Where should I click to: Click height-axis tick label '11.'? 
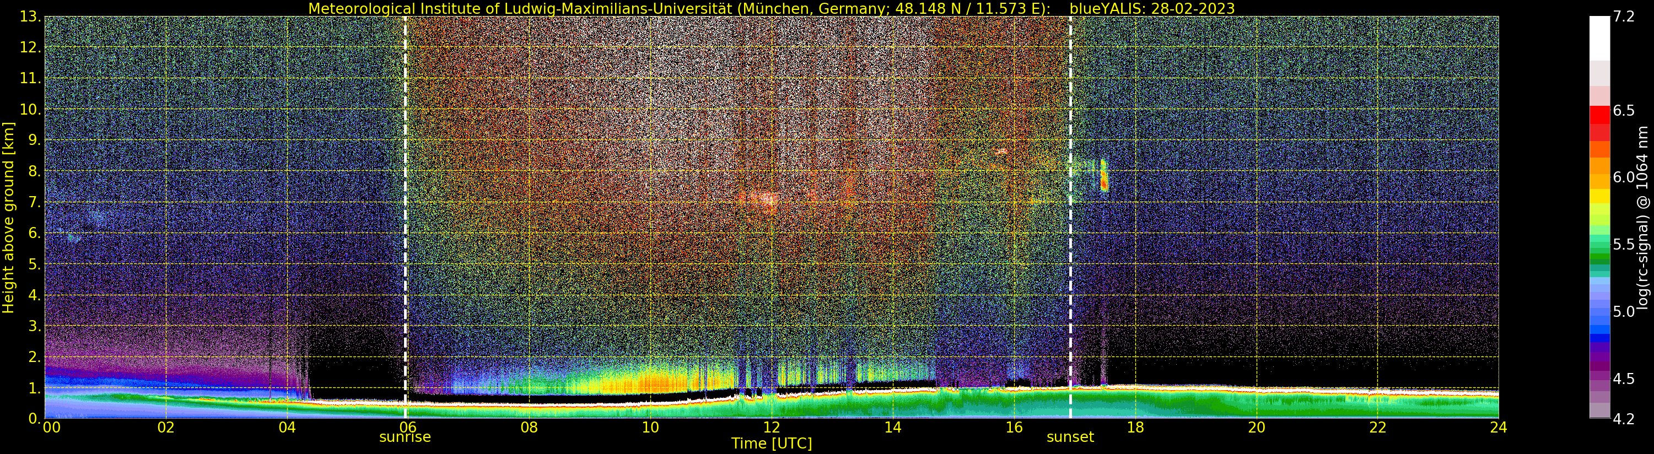pos(31,78)
